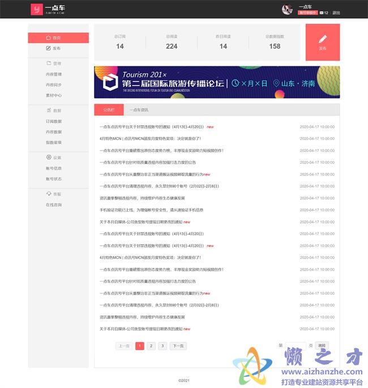Viewport: 368px width, 388px height.
Task: Click the home icon in the sidebar
Action: 49,37
